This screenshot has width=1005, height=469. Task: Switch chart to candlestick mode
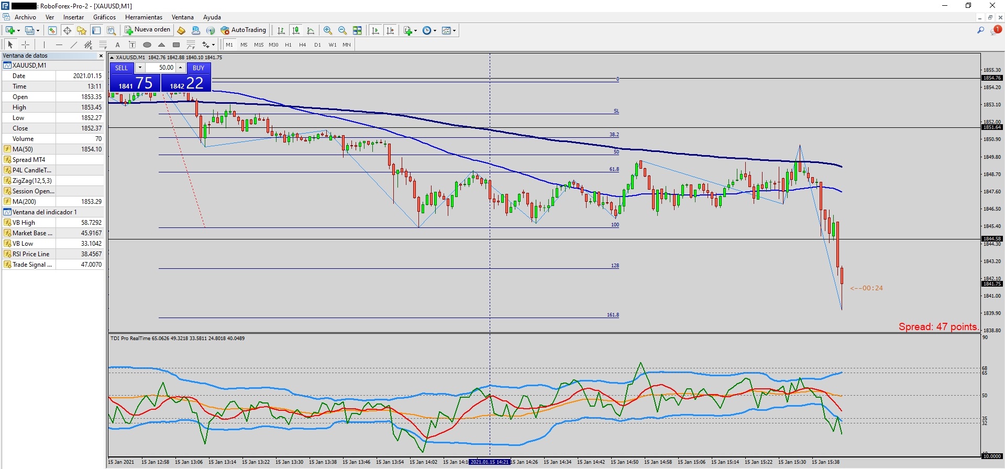(x=296, y=30)
